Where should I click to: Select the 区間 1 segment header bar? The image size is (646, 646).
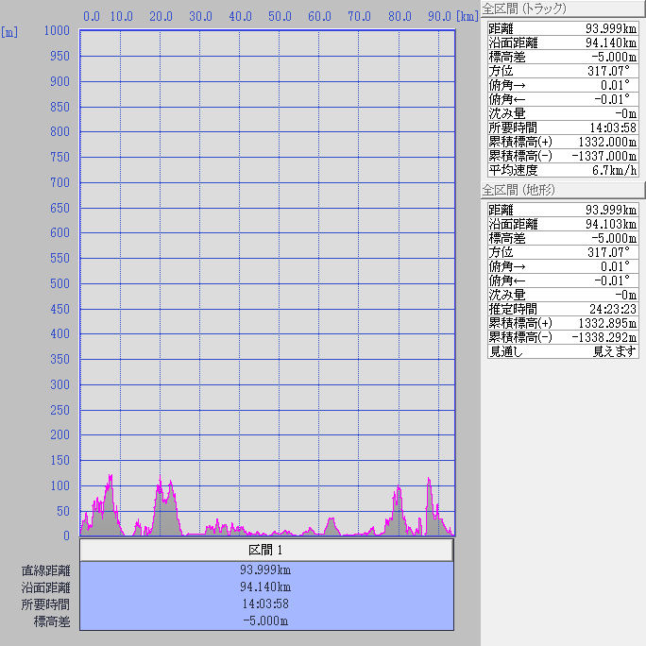[266, 550]
